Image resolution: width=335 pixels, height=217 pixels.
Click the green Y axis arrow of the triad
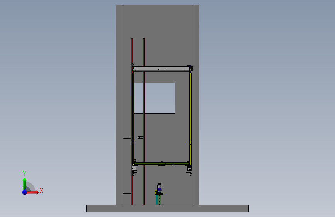pos(24,184)
